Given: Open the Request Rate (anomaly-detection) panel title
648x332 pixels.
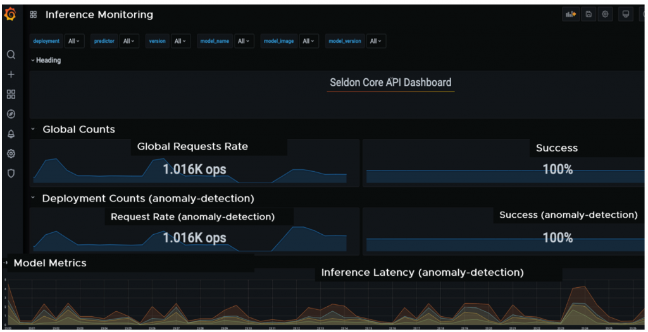Looking at the screenshot, I should (x=192, y=216).
